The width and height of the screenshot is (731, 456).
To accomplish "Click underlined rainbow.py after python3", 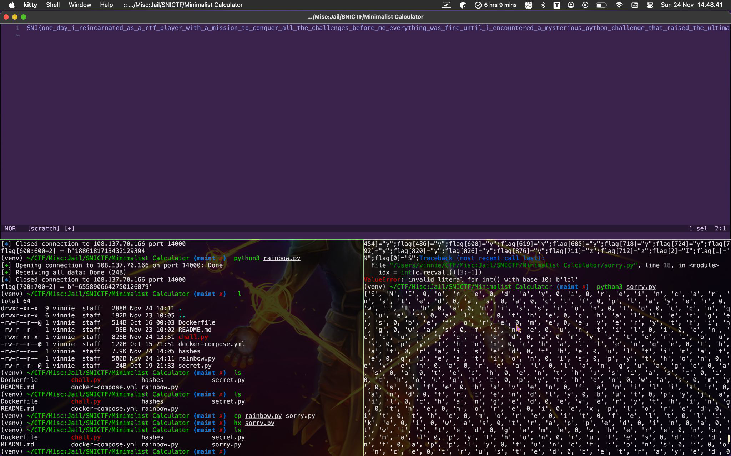I will pos(282,258).
